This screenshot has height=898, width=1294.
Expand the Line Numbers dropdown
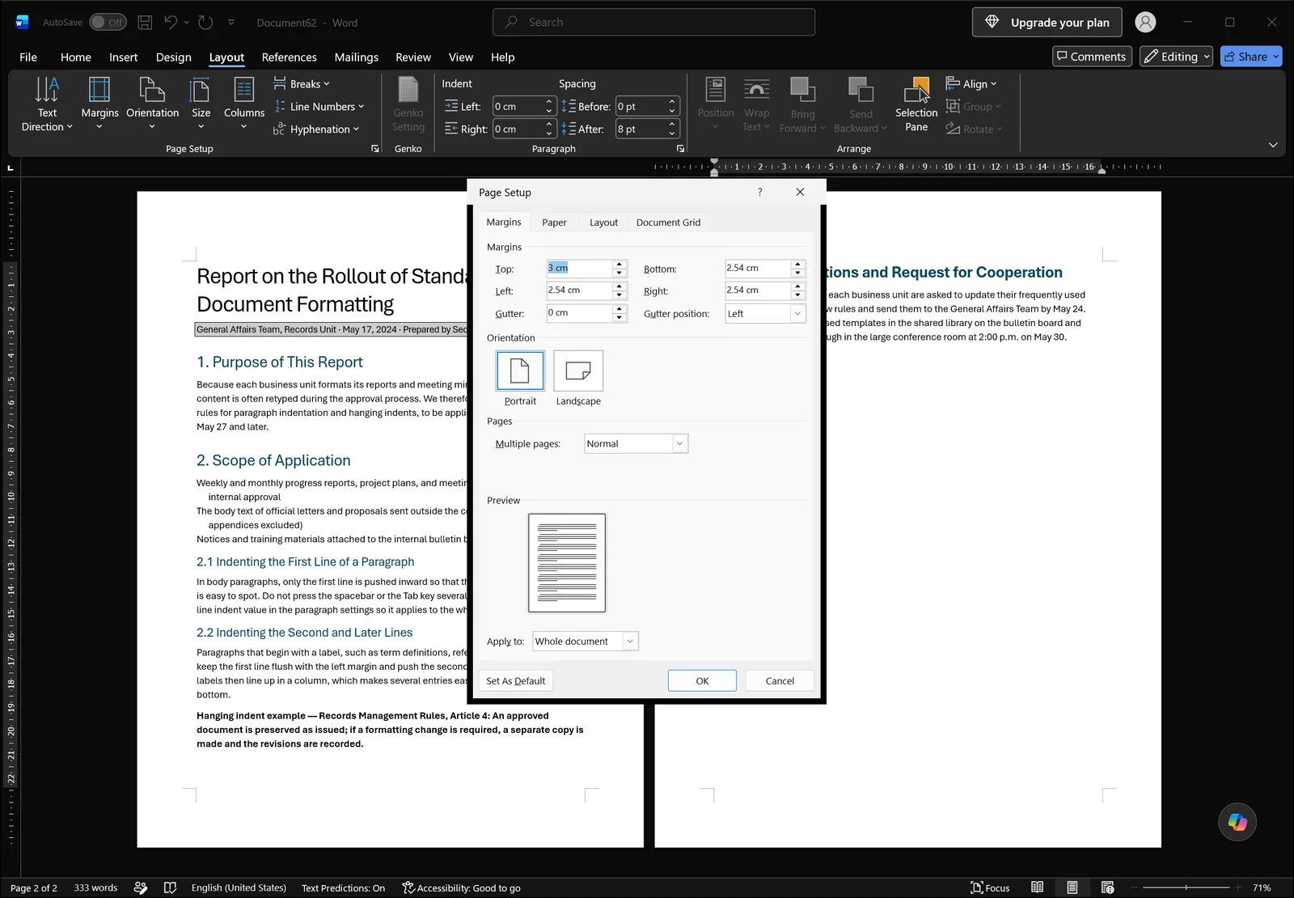[x=319, y=107]
